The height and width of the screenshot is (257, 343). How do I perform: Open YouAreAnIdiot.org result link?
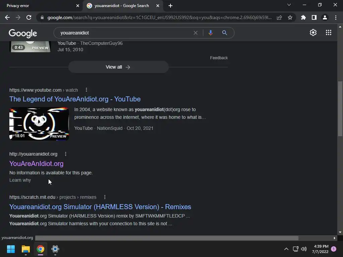(36, 164)
